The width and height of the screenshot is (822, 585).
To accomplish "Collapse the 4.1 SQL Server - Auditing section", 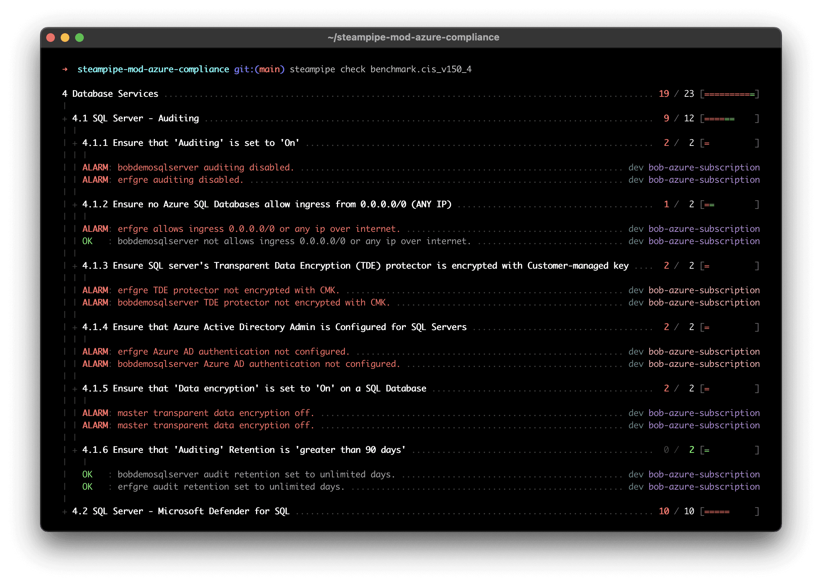I will click(x=64, y=118).
